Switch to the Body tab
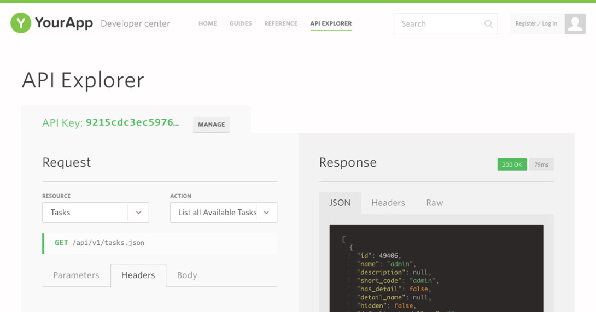 coord(187,275)
